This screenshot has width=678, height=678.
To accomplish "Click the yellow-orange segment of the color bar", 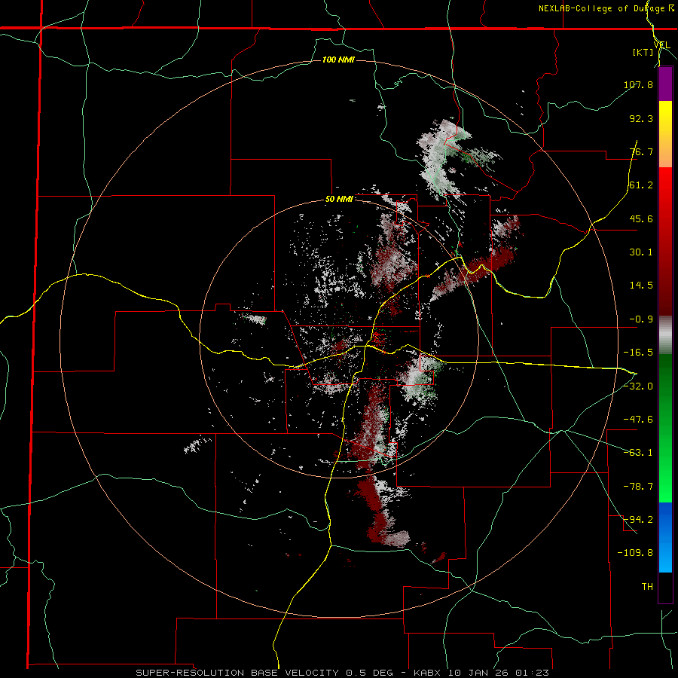I will 665,134.
